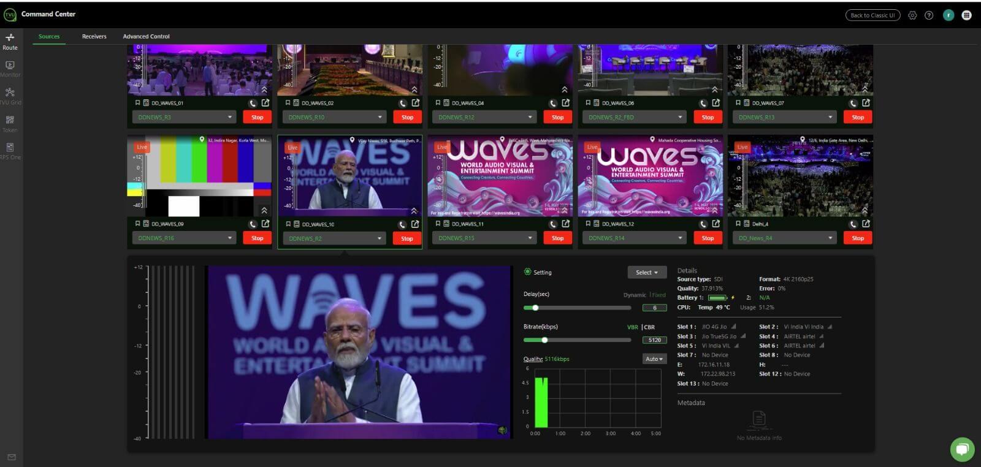Image resolution: width=981 pixels, height=467 pixels.
Task: Select the Delhi_4 crowd thumbnail
Action: tap(800, 176)
